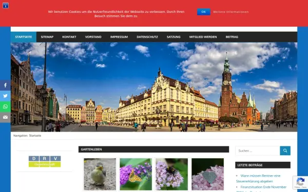
Task: Open Kontakt menu item
Action: 69,37
